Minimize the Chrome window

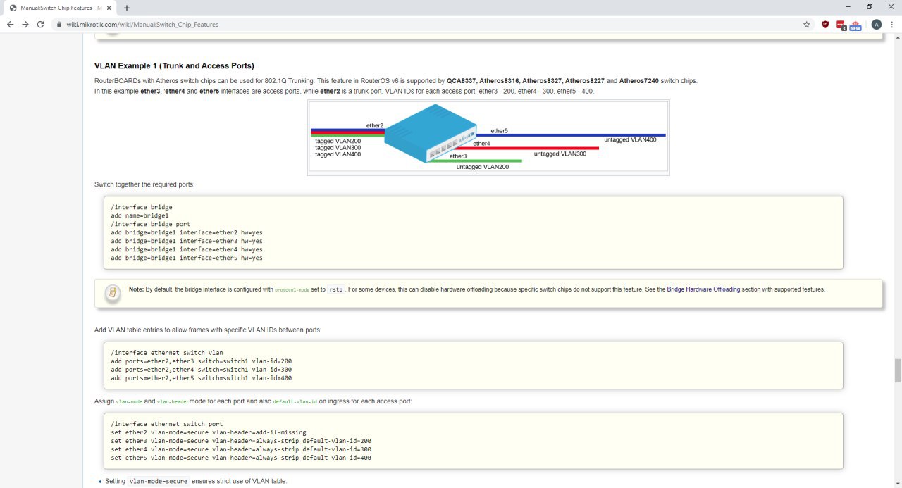849,7
